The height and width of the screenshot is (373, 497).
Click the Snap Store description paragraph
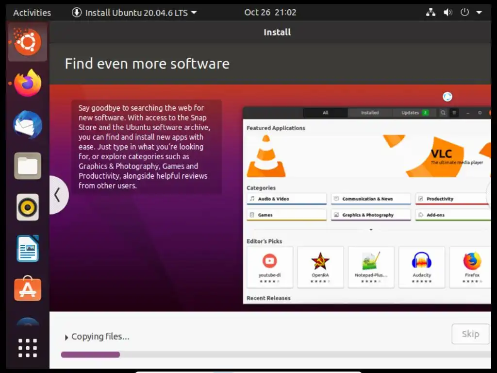[x=144, y=147]
